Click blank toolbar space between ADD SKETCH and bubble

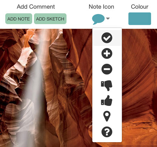point(79,19)
